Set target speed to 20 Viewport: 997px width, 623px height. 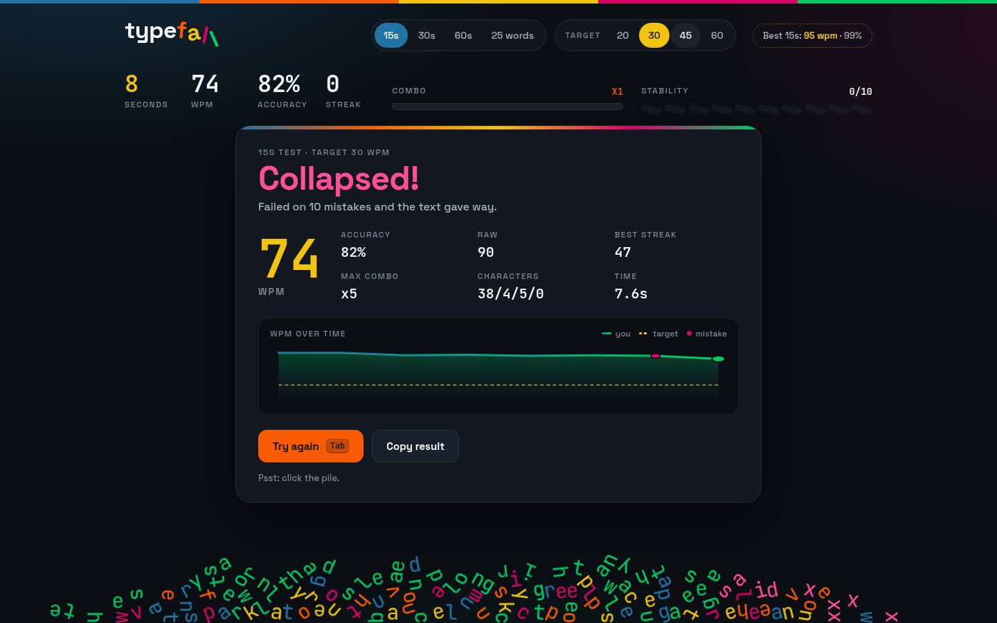click(622, 35)
